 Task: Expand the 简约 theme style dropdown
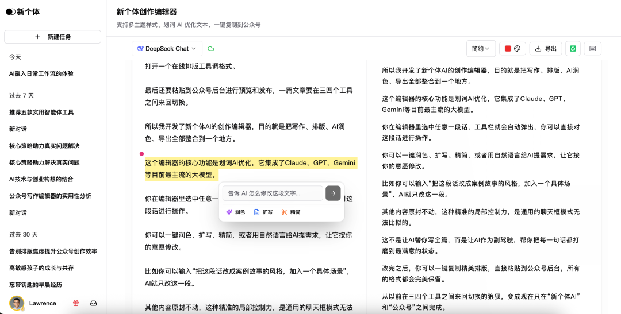[481, 49]
